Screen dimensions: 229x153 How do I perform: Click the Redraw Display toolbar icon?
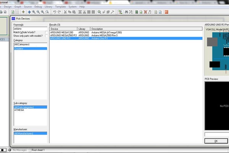(x=13, y=12)
